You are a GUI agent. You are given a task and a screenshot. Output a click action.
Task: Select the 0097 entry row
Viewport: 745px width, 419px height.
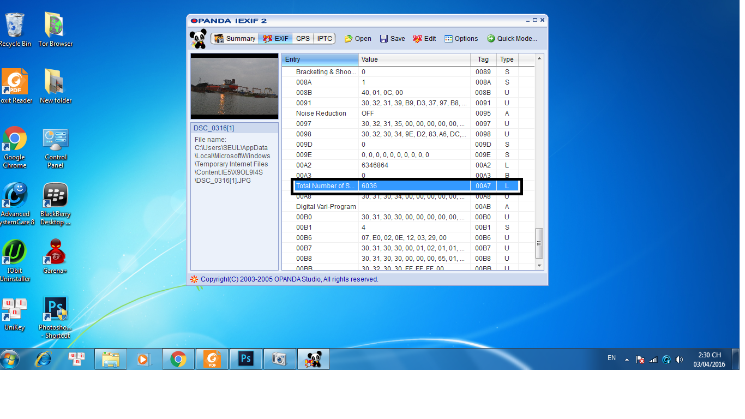pos(408,124)
